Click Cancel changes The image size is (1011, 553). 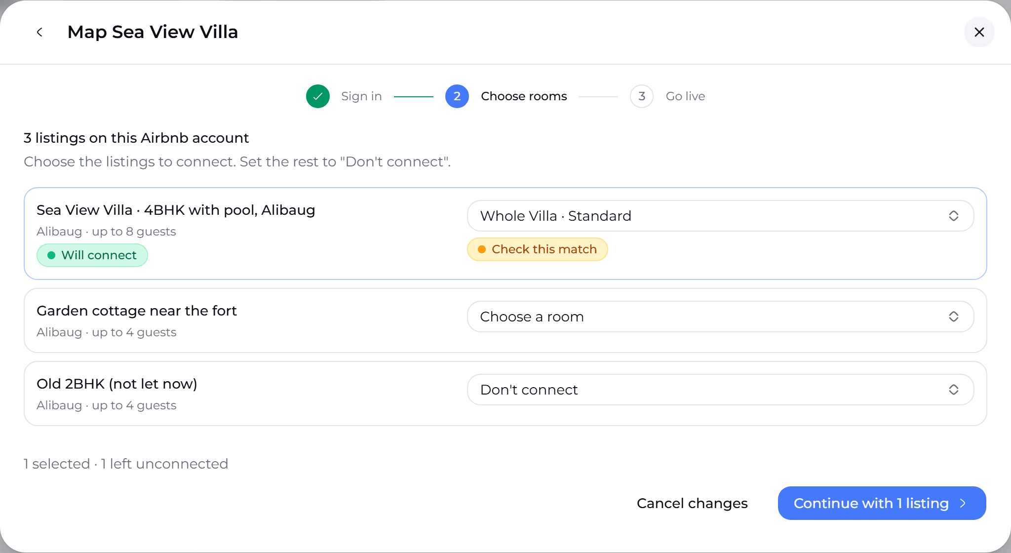click(x=692, y=503)
